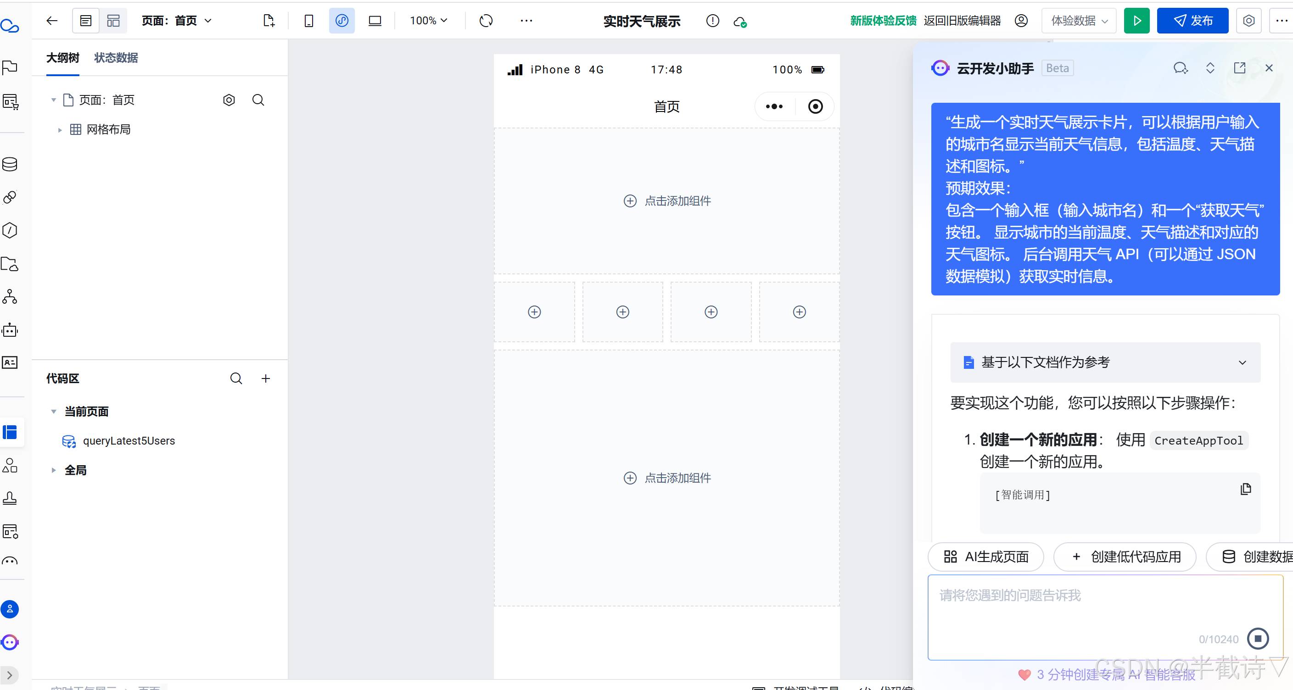This screenshot has height=690, width=1293.
Task: Click the back arrow in top toolbar
Action: tap(52, 21)
